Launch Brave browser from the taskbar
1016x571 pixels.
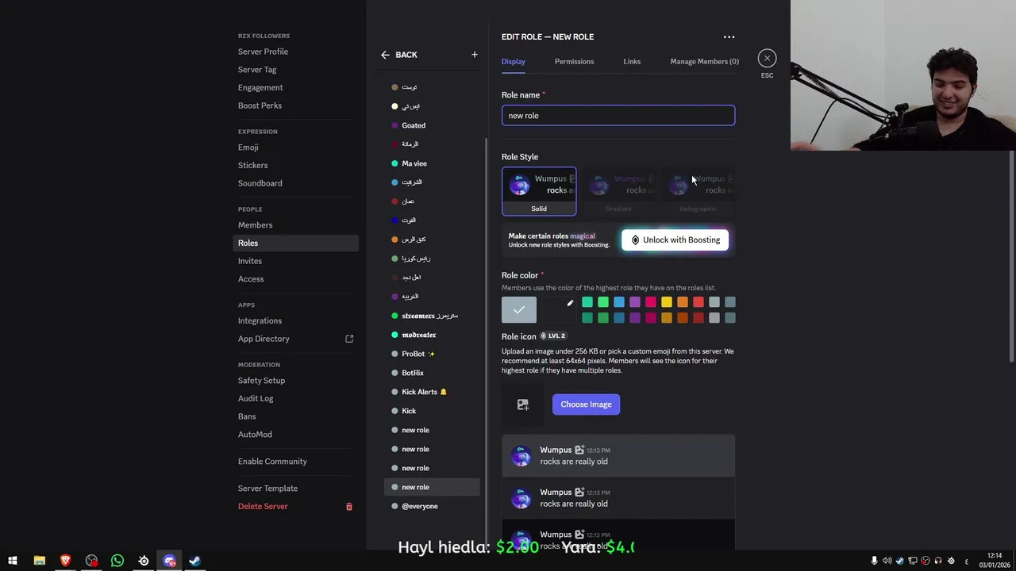coord(65,561)
